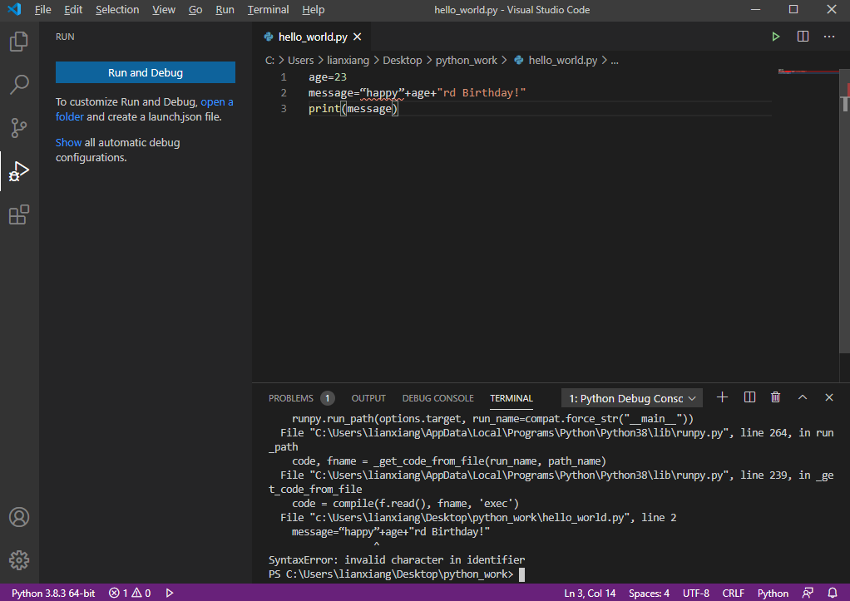Create a new terminal with plus icon
The height and width of the screenshot is (601, 850).
point(722,398)
